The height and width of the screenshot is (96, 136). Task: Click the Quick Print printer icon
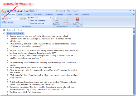[30, 11]
